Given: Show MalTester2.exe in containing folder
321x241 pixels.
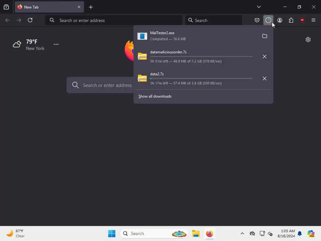Looking at the screenshot, I should 265,36.
